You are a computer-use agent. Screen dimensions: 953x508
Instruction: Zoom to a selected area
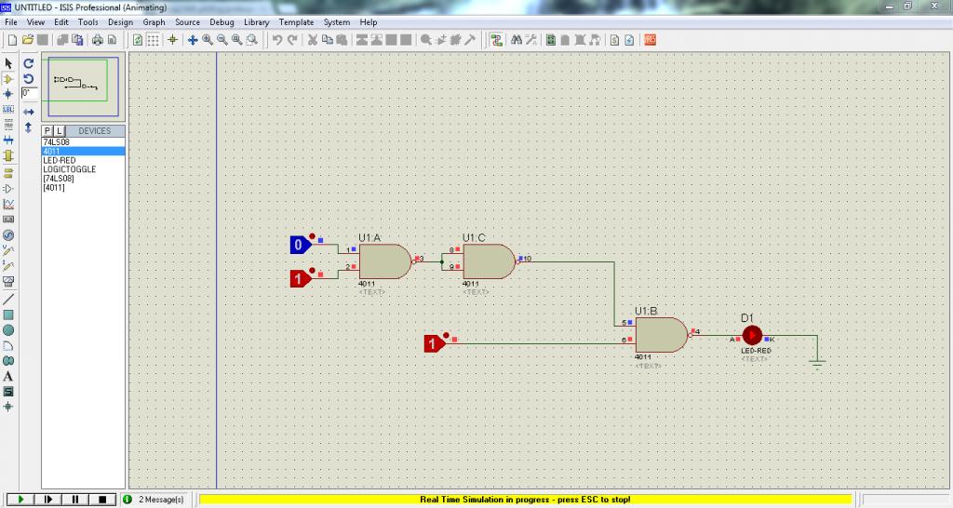click(251, 40)
